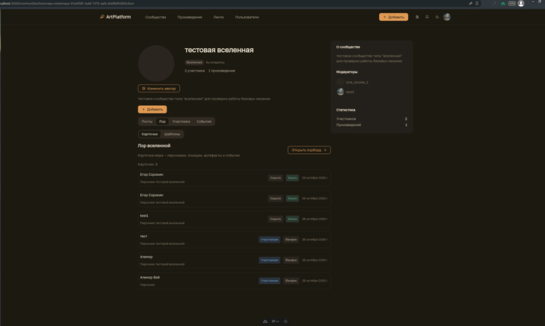Image resolution: width=545 pixels, height=326 pixels.
Task: Click the green Nuxt extension icon
Action: click(503, 3)
